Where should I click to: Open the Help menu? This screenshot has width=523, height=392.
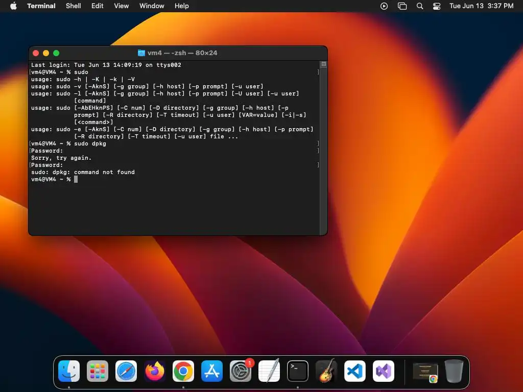(x=181, y=6)
